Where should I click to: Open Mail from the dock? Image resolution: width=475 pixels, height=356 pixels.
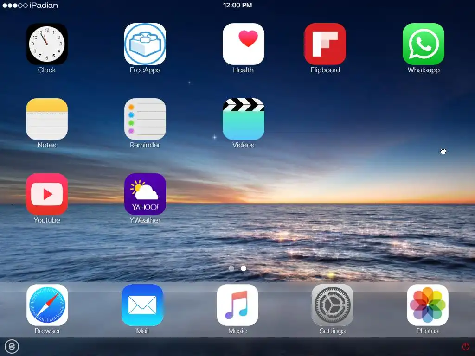(x=142, y=305)
